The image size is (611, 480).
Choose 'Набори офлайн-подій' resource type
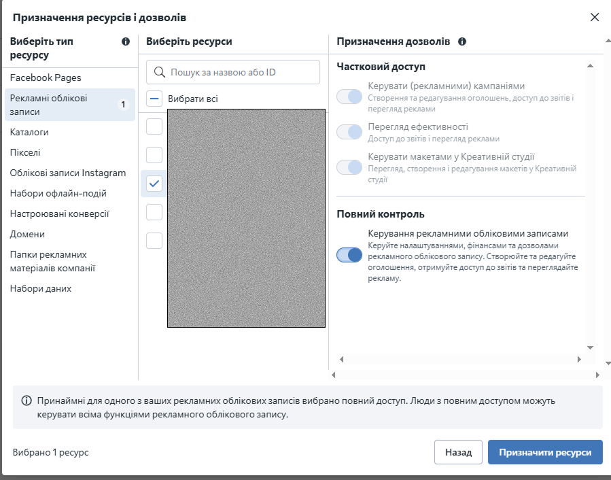click(x=58, y=193)
